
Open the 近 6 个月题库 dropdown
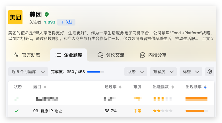[x=28, y=72]
